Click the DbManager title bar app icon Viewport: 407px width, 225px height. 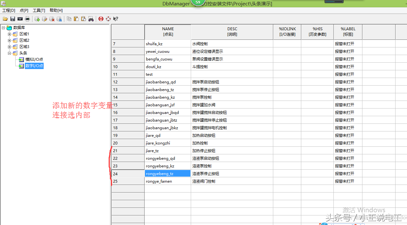pos(3,3)
